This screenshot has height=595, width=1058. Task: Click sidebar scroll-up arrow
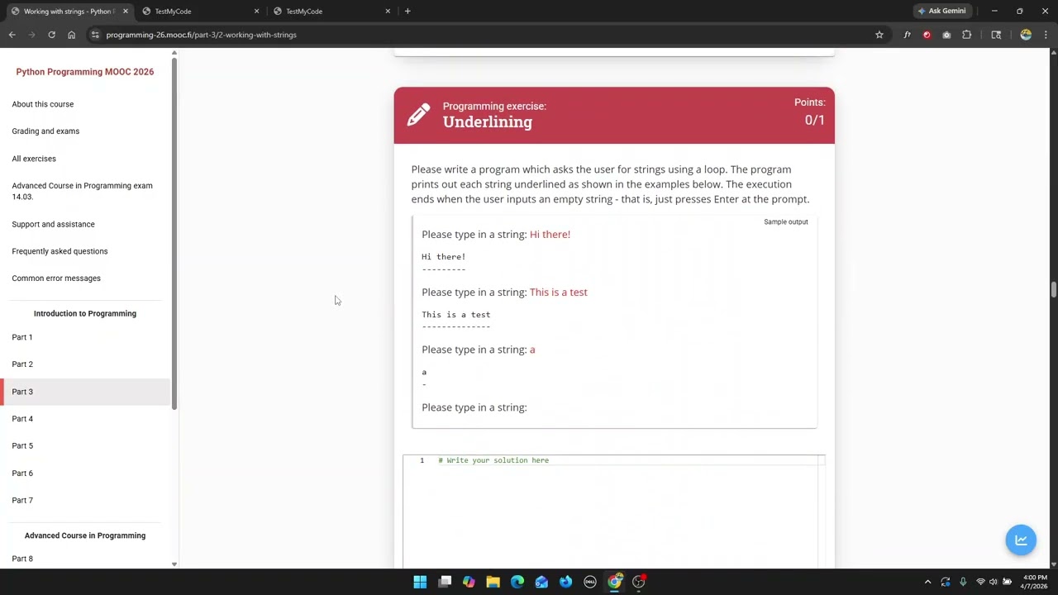(174, 53)
